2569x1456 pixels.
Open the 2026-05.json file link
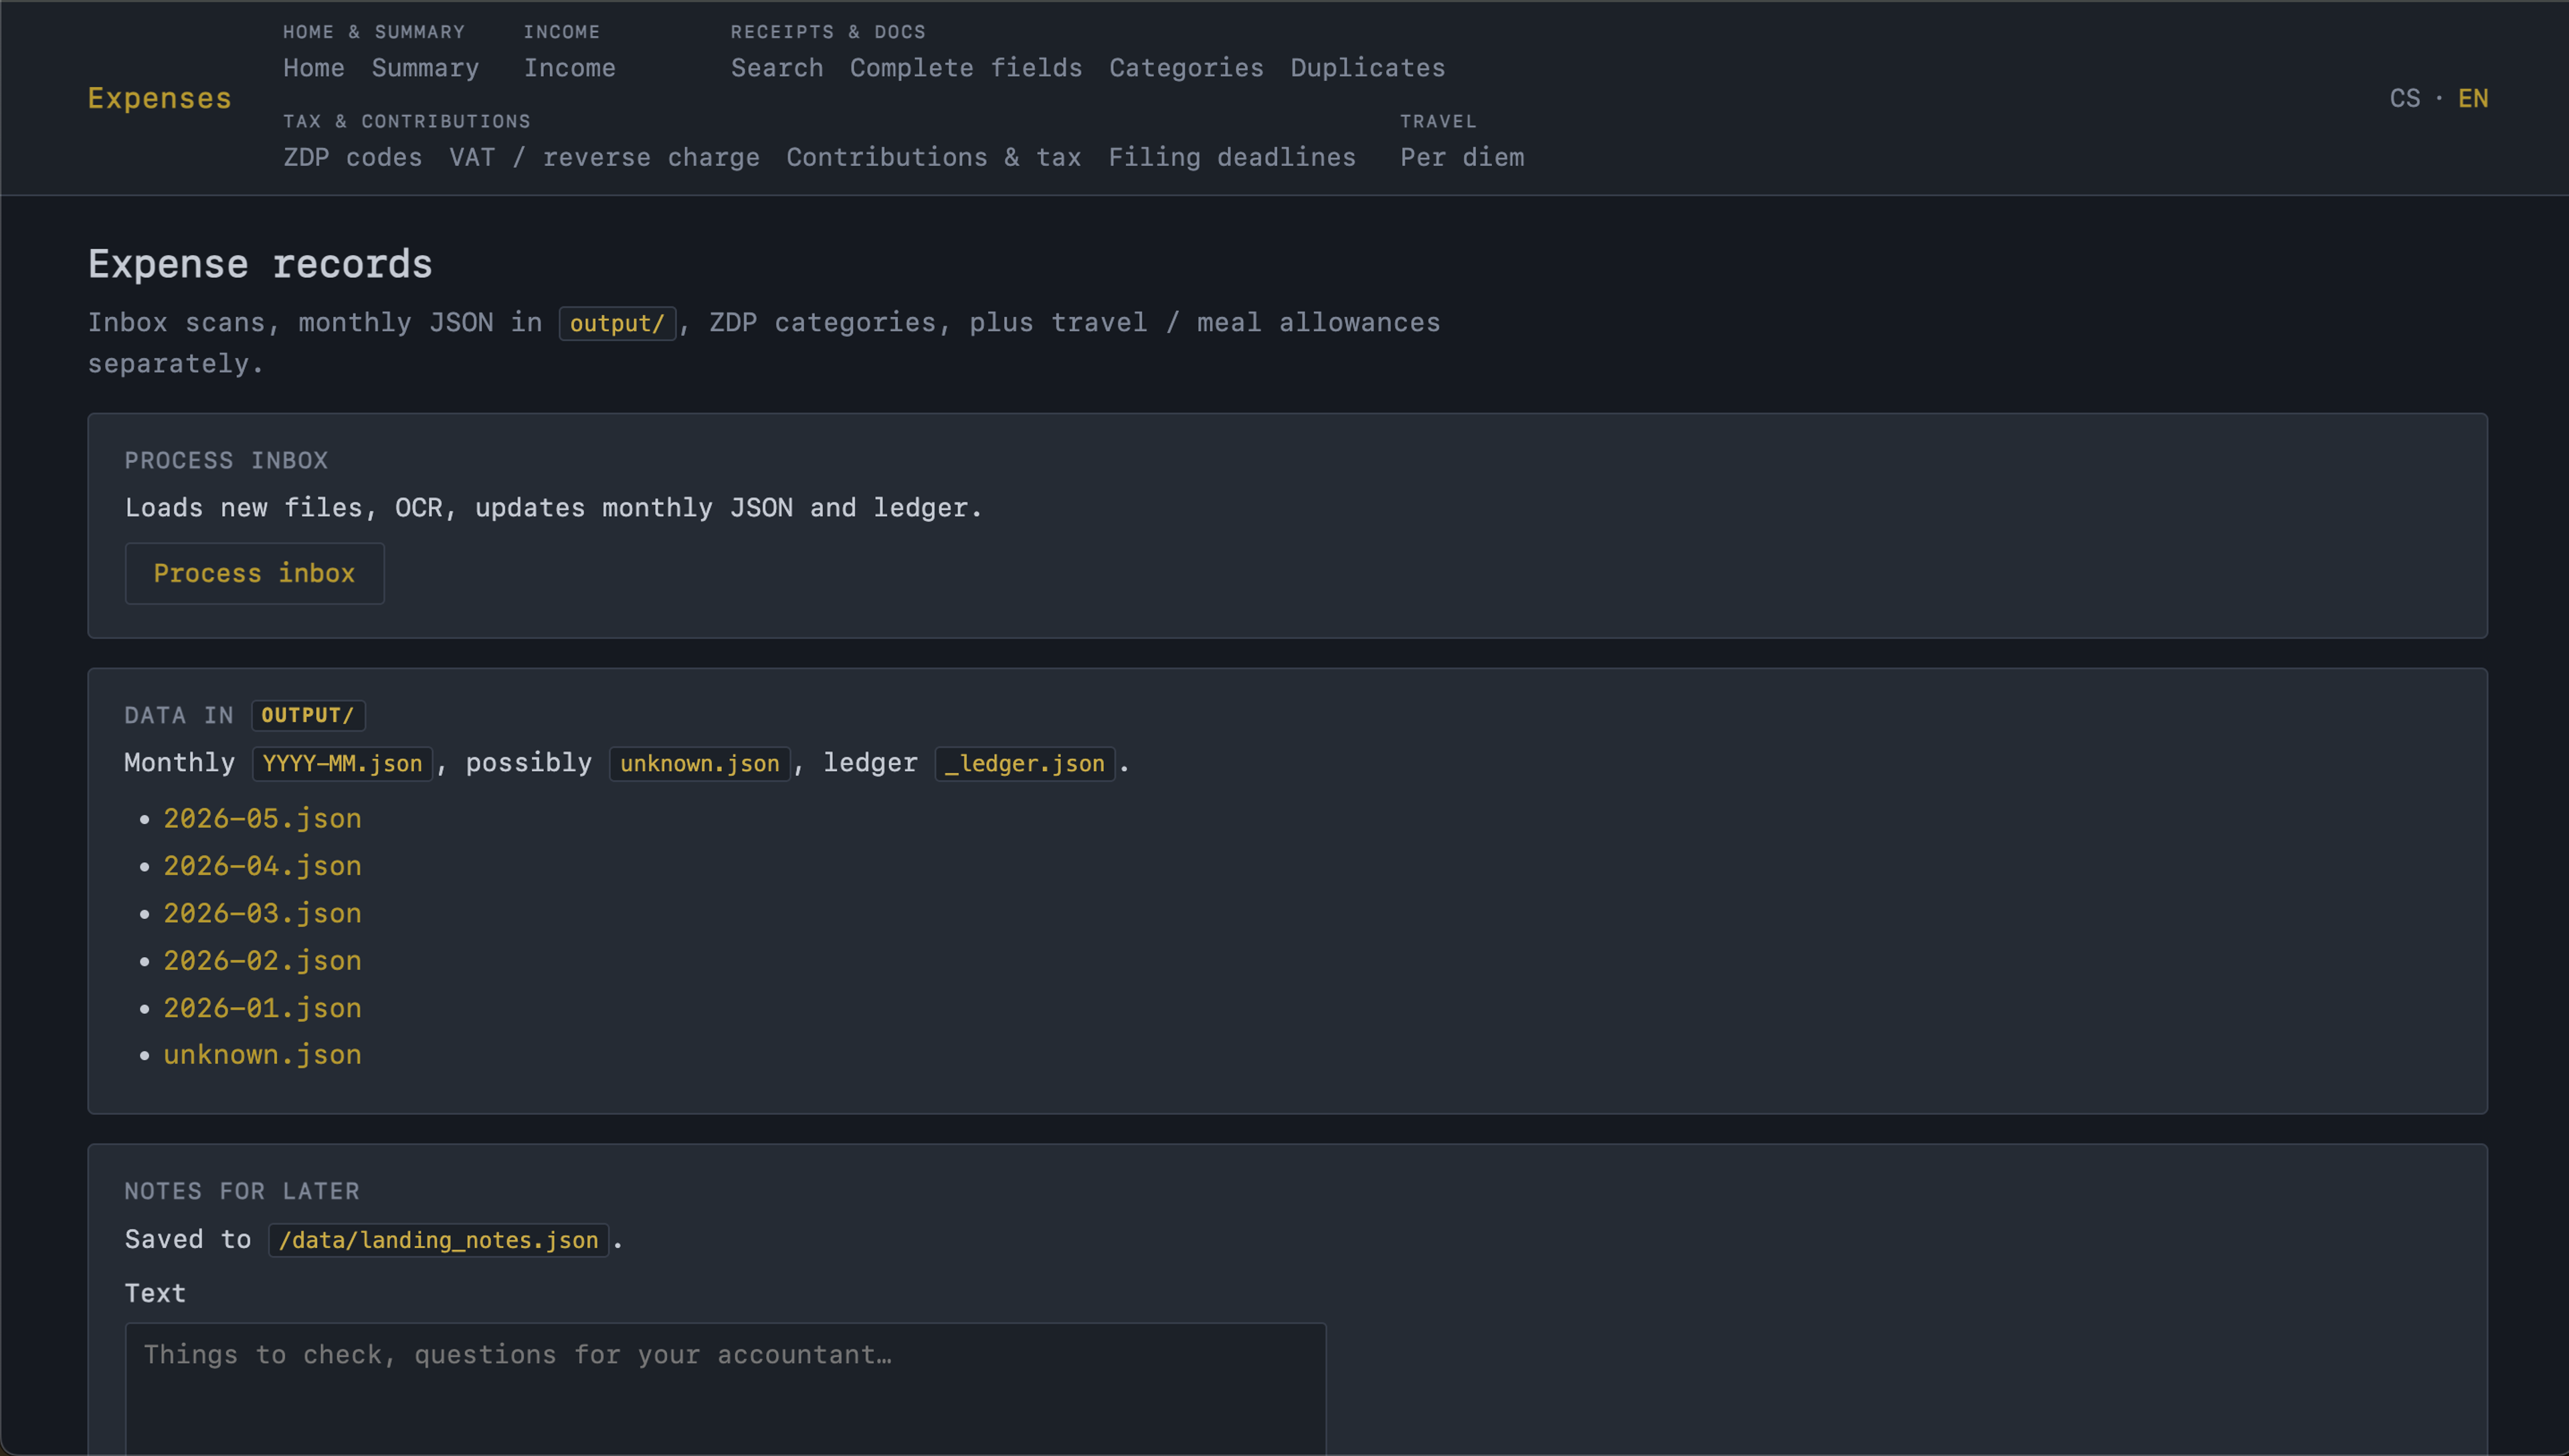click(262, 818)
